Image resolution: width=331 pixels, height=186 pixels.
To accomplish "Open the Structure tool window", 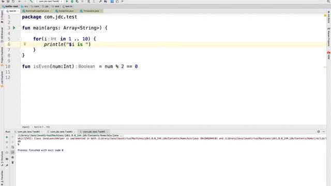I will click(x=2, y=159).
